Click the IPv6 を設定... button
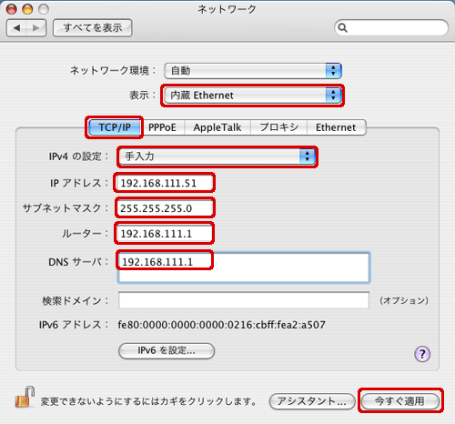The image size is (455, 424). click(167, 351)
